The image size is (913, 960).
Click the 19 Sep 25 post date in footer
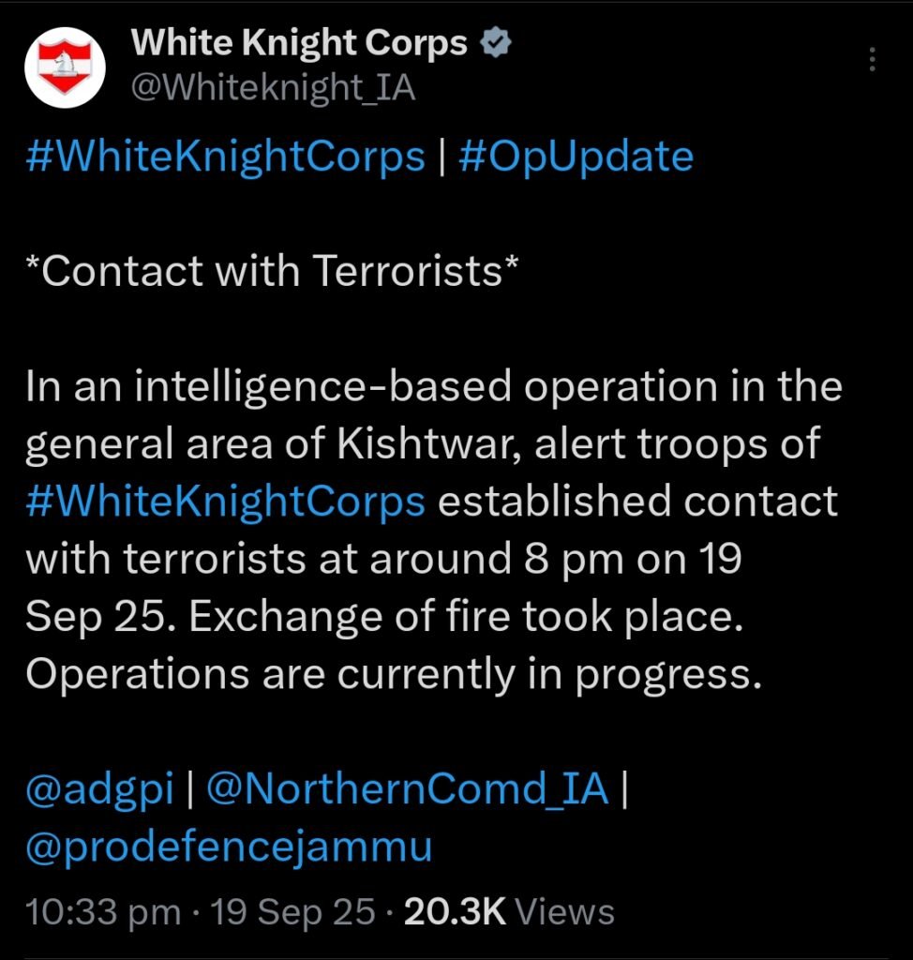click(294, 912)
